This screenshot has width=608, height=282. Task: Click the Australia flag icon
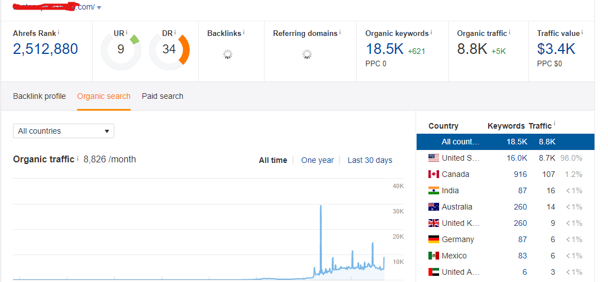[433, 207]
